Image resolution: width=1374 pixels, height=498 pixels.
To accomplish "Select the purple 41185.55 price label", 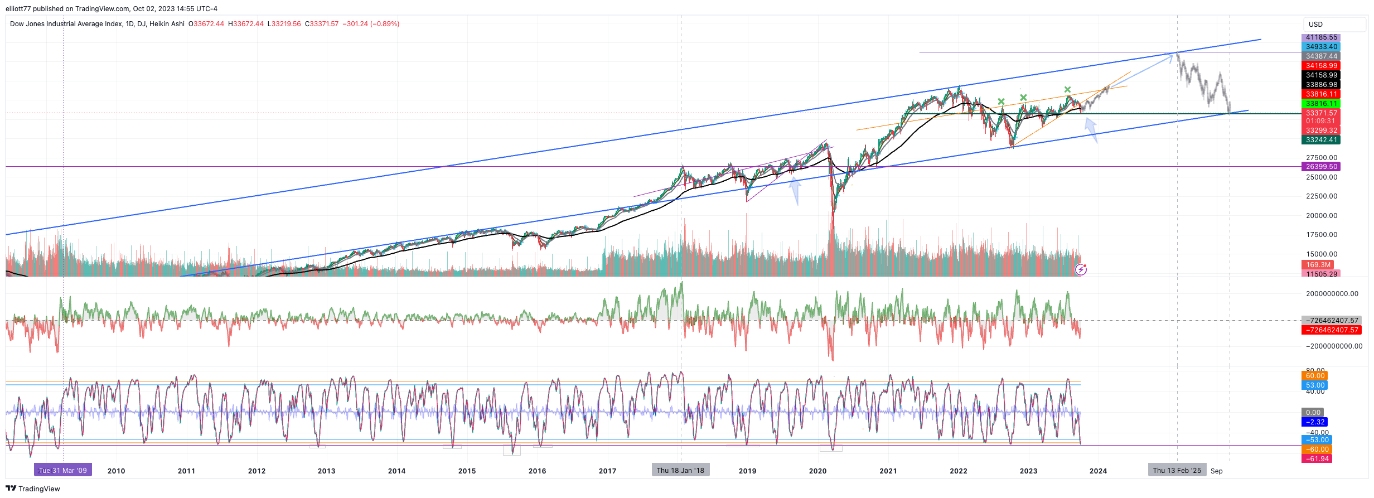I will click(1321, 37).
